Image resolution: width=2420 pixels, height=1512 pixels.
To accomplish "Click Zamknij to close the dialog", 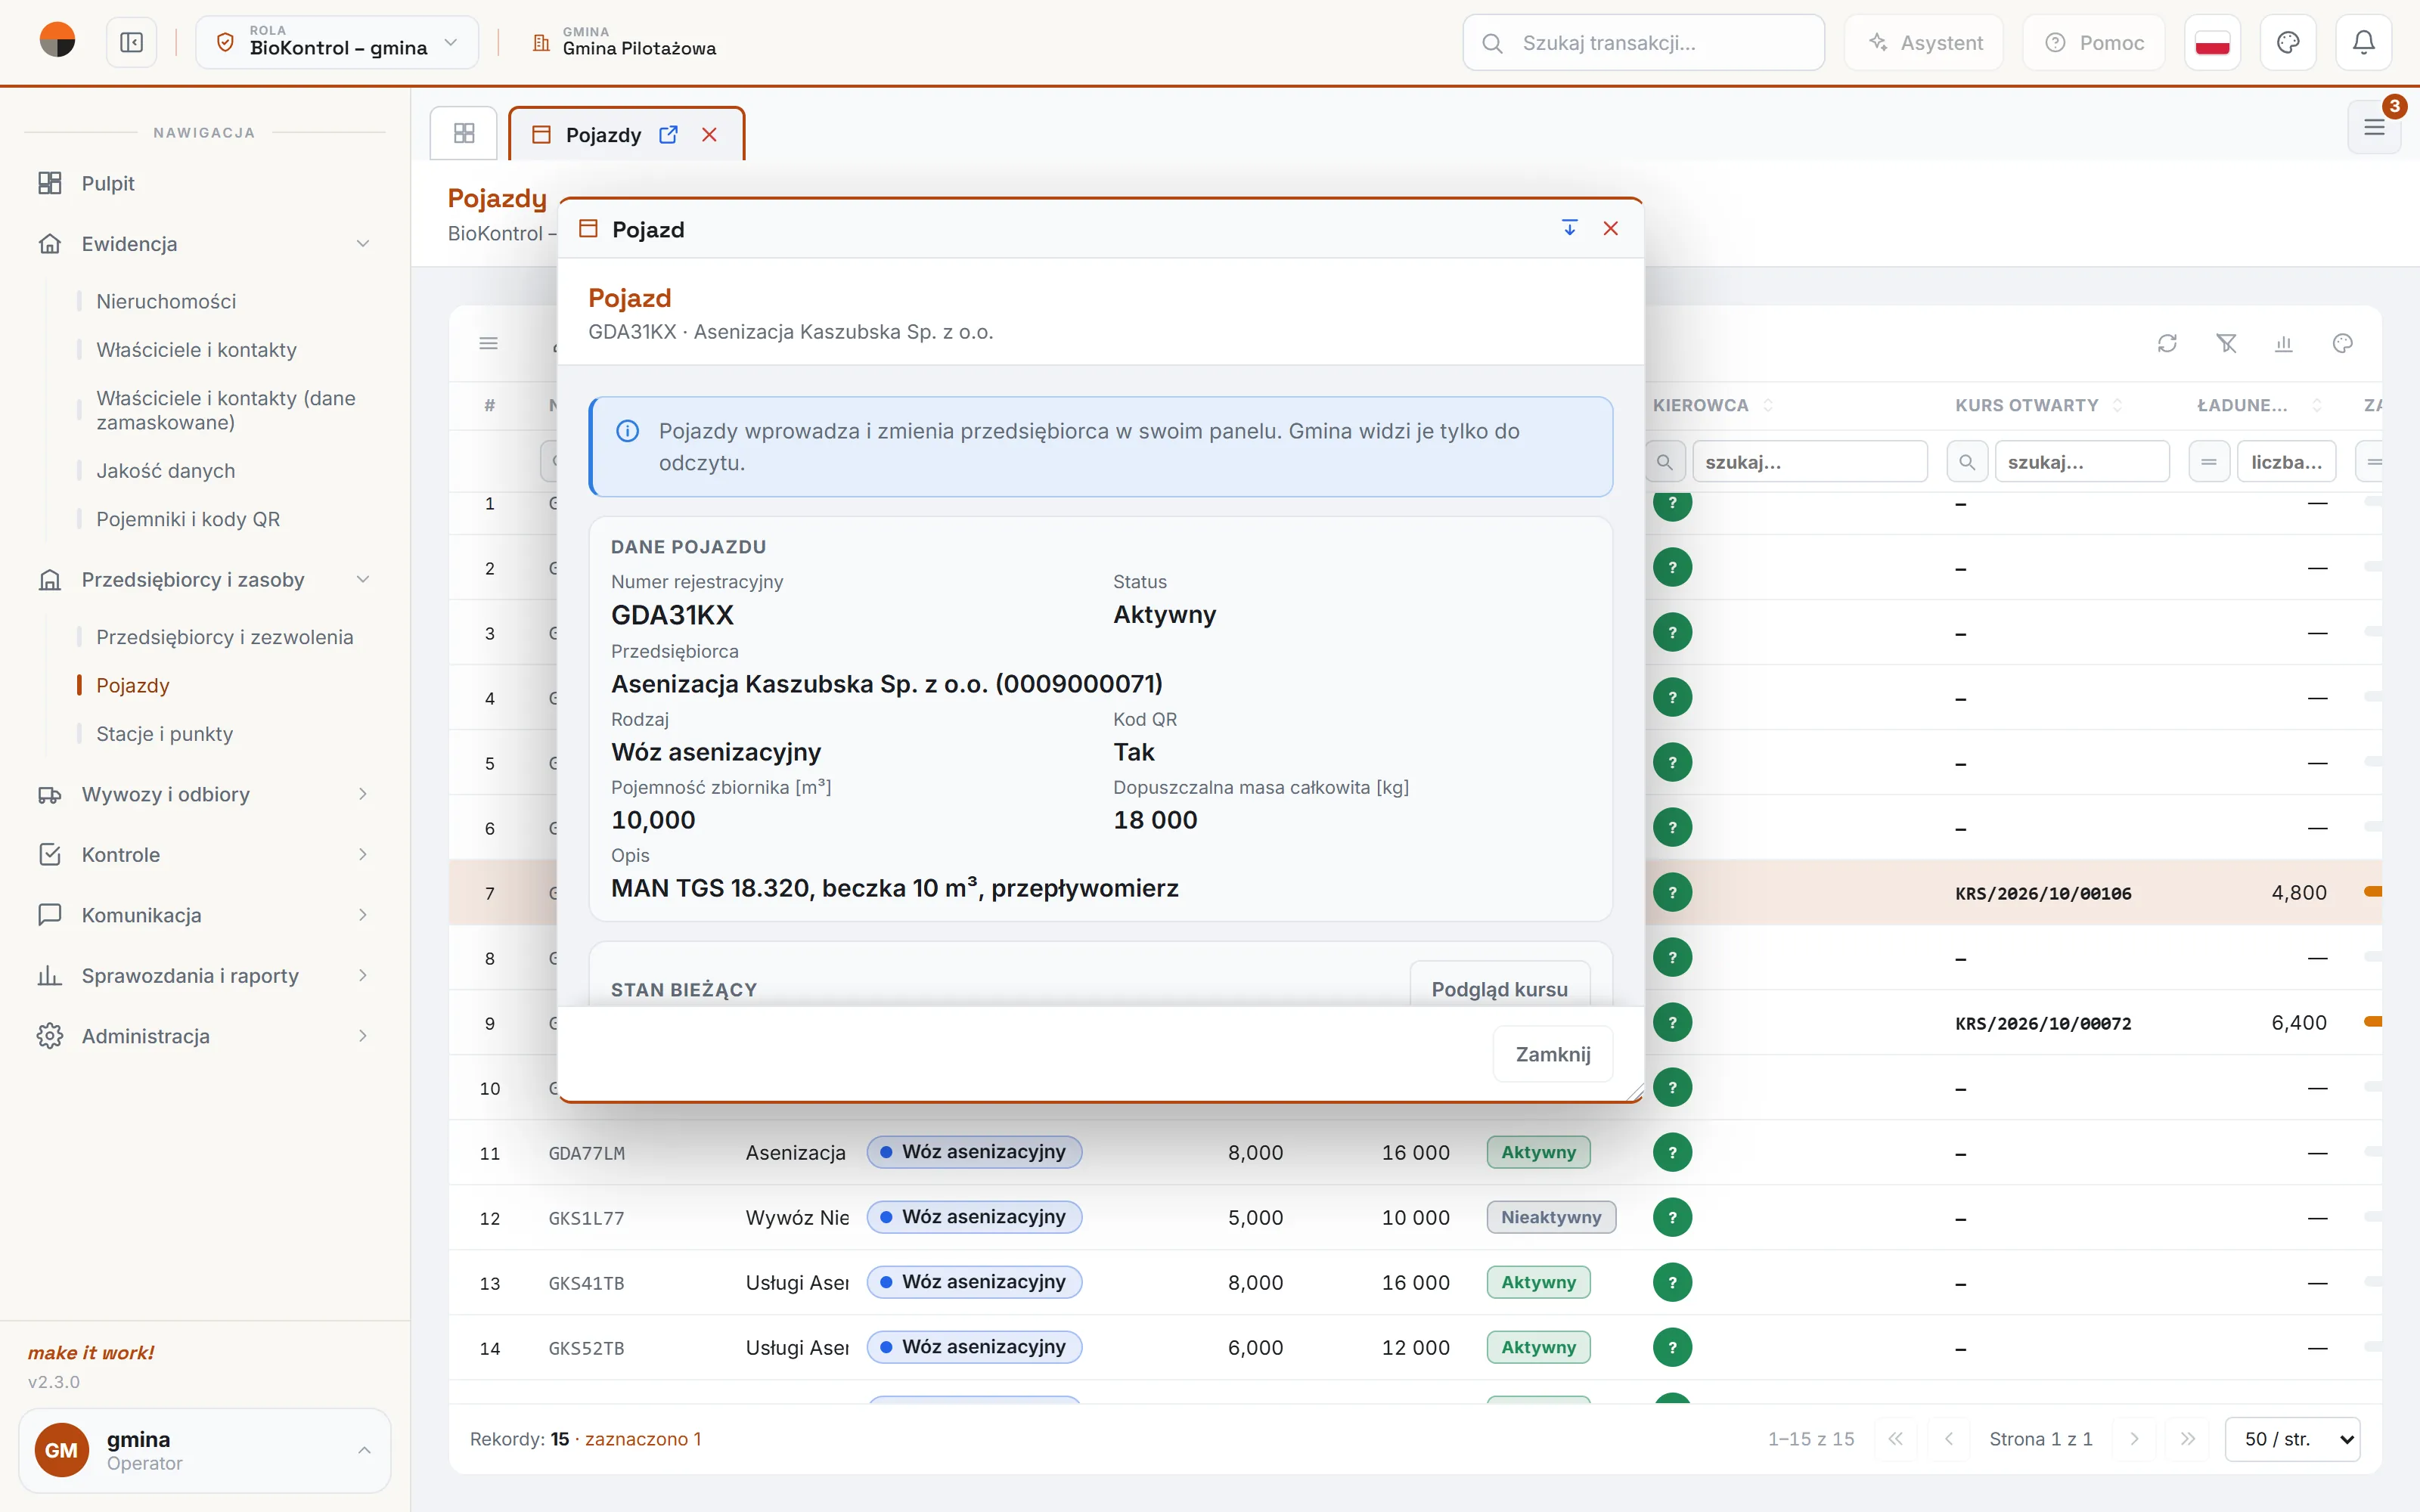I will (x=1553, y=1054).
